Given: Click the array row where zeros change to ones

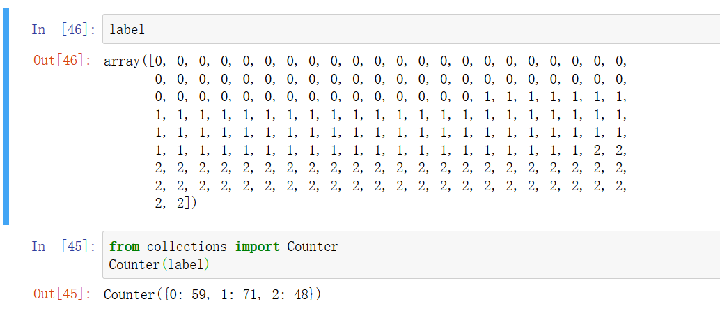Looking at the screenshot, I should pos(390,97).
